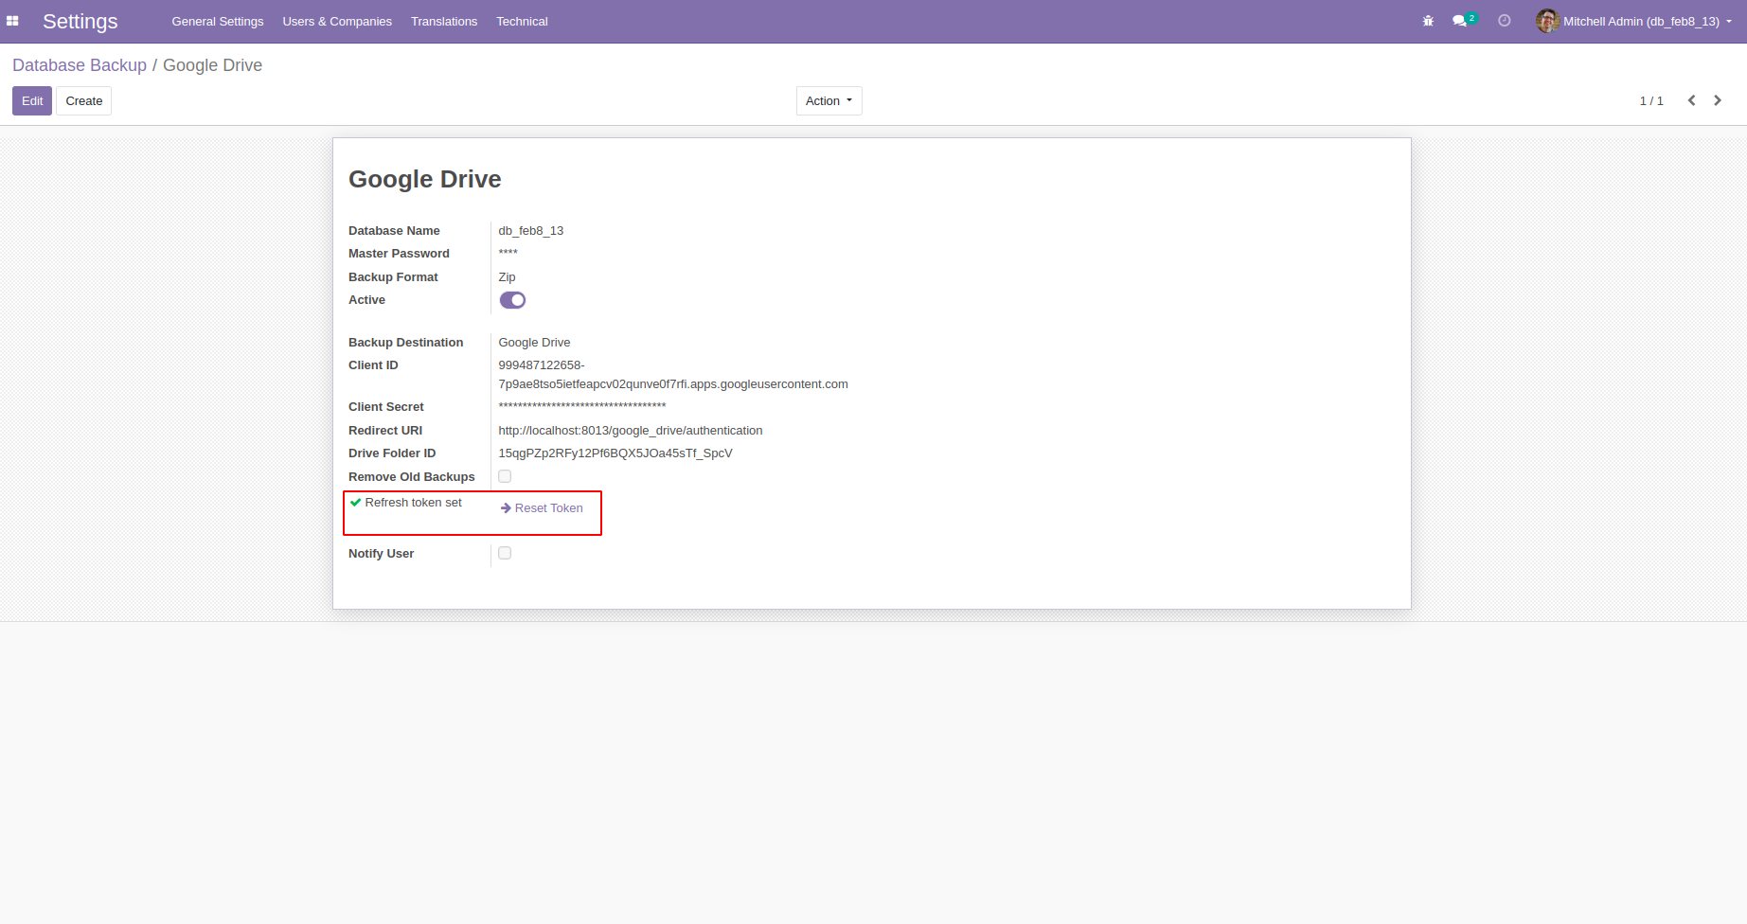
Task: Click Mitchell Admin avatar picture
Action: pos(1547,21)
